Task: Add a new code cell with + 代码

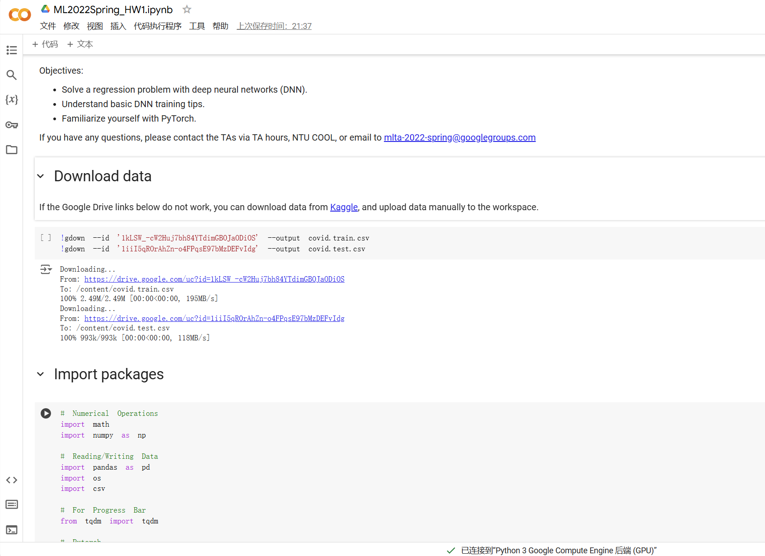Action: (45, 44)
